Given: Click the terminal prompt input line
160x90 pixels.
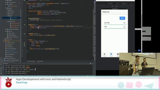Looking at the screenshot, I should [16, 73].
